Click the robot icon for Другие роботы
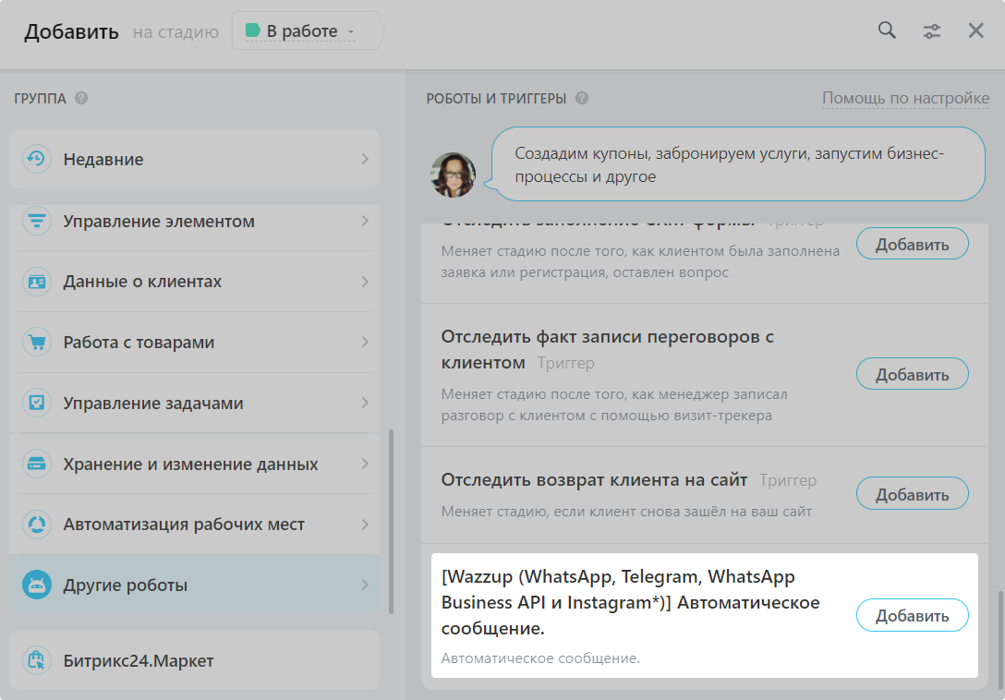The width and height of the screenshot is (1005, 700). coord(37,585)
